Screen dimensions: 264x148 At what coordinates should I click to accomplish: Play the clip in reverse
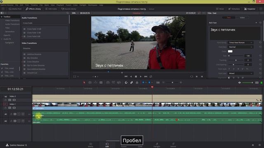[131, 76]
